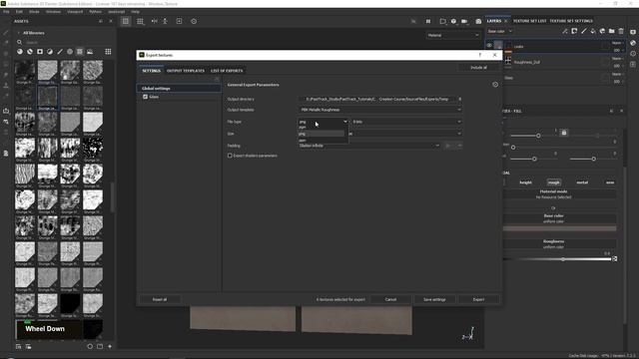Add a folder in Layers panel
Screen dimensions: 639x359
[612, 31]
